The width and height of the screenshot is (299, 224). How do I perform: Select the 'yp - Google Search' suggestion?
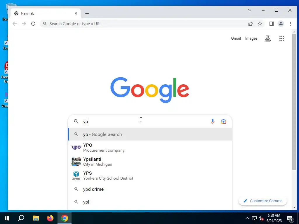coord(150,134)
